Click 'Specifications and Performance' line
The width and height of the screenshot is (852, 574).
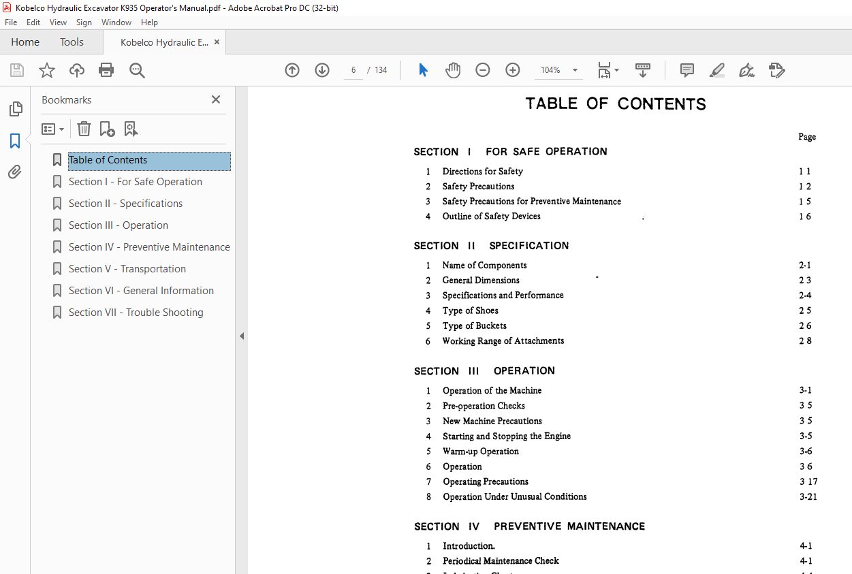pos(503,296)
